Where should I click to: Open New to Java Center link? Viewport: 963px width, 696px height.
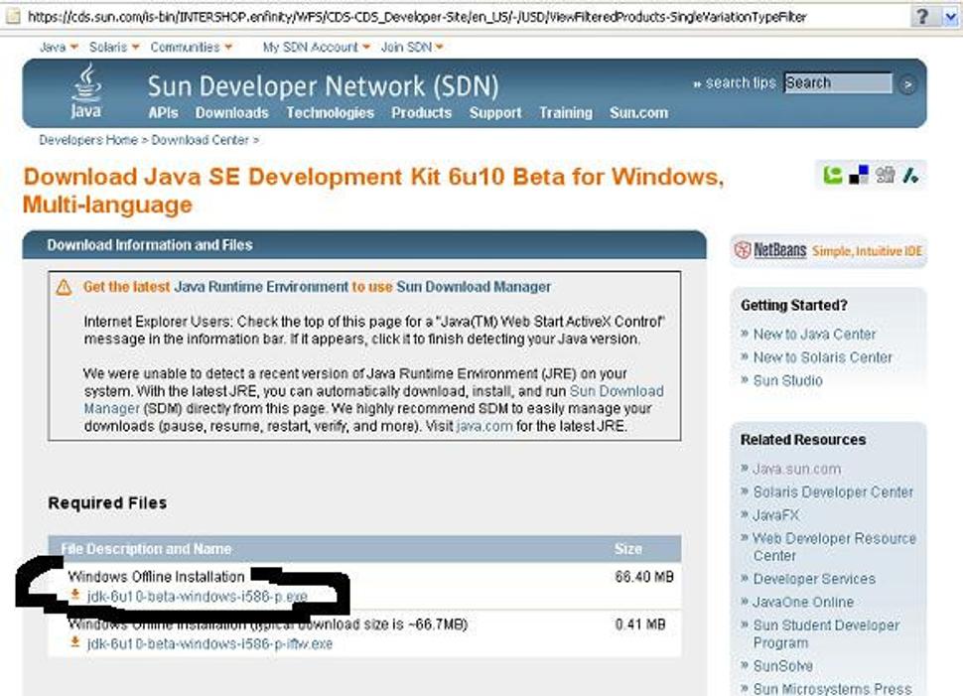coord(814,335)
